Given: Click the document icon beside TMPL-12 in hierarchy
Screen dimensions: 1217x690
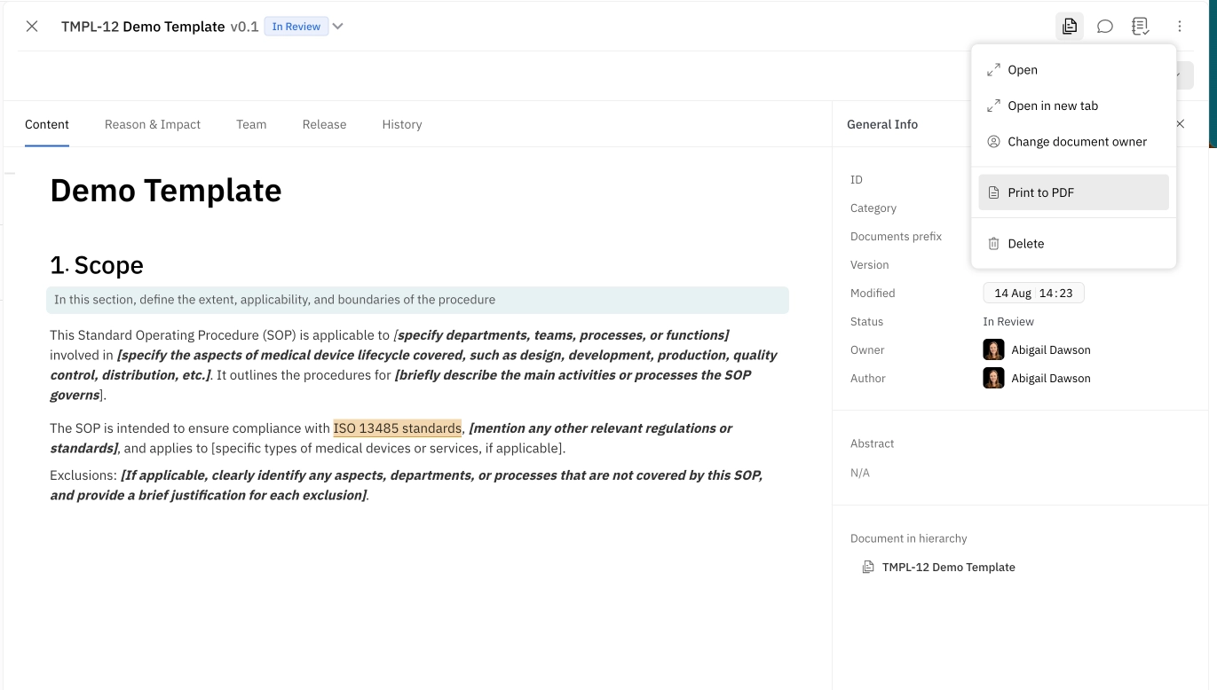Looking at the screenshot, I should (868, 567).
